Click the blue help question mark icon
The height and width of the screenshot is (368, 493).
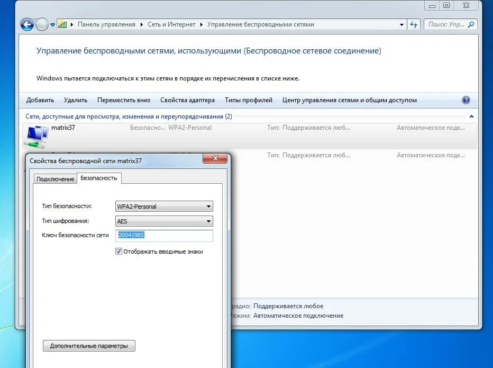465,100
